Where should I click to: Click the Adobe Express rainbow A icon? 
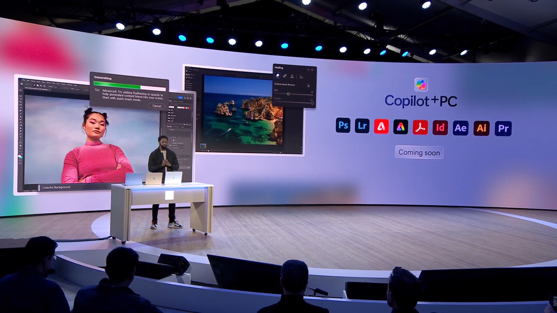click(x=401, y=127)
